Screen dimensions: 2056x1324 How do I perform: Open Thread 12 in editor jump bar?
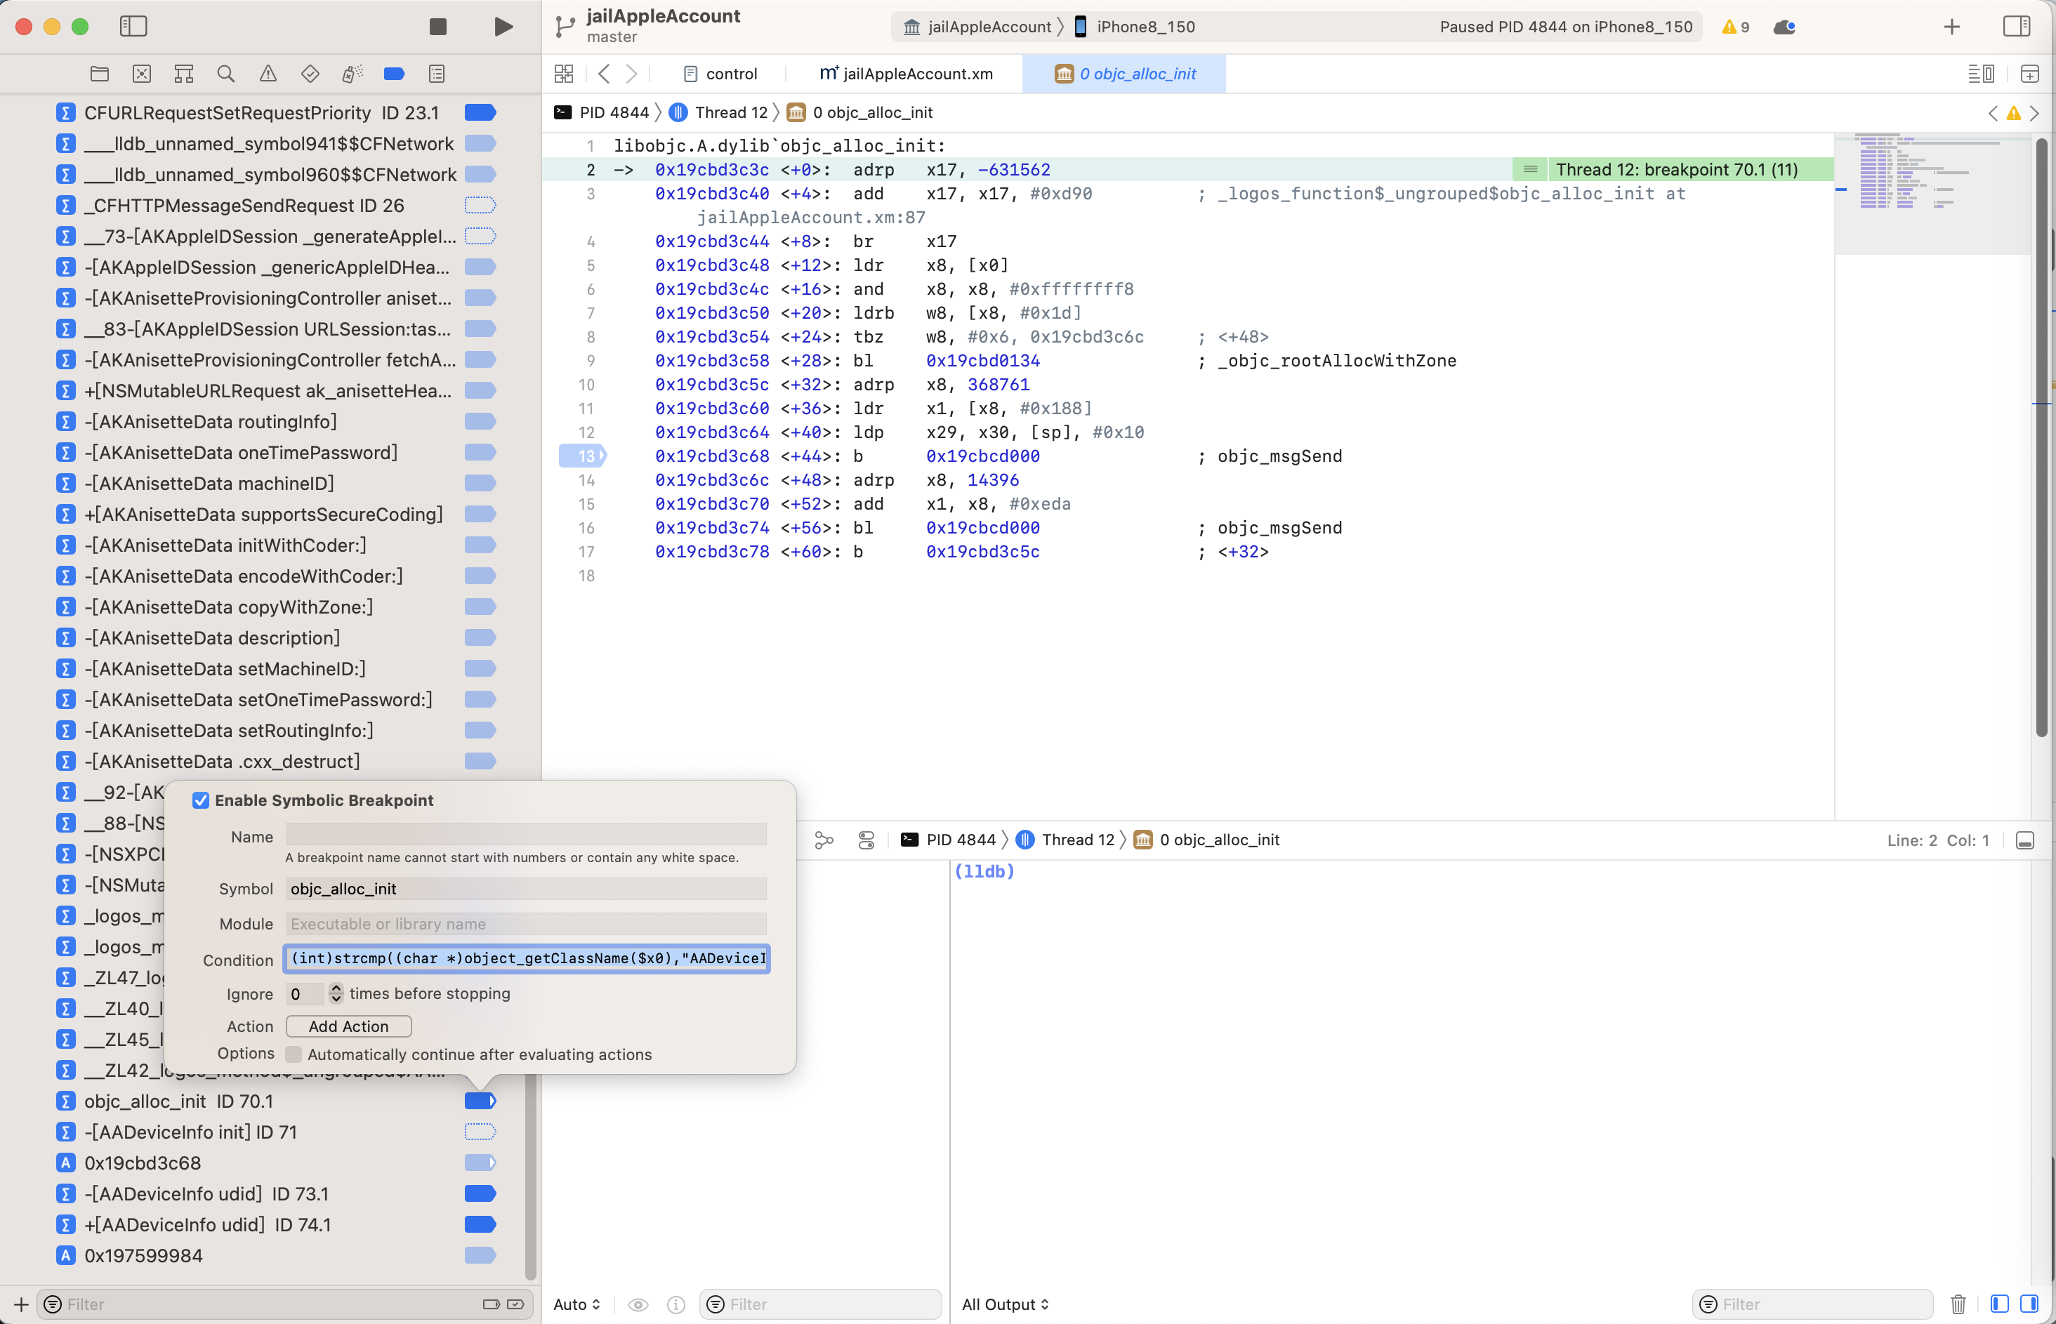[x=719, y=112]
